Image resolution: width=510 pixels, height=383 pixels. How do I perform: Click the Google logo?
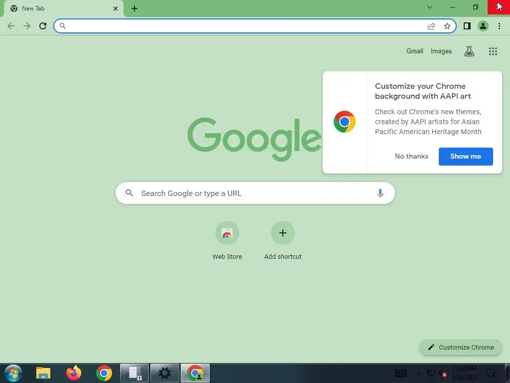tap(255, 140)
